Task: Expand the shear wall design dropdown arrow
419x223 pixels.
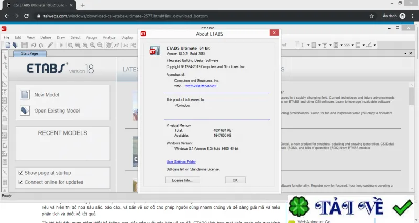Action: click(x=363, y=45)
